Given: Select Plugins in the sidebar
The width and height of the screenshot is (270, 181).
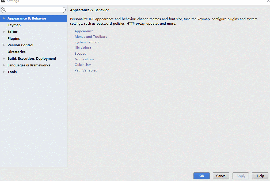Looking at the screenshot, I should [x=14, y=39].
